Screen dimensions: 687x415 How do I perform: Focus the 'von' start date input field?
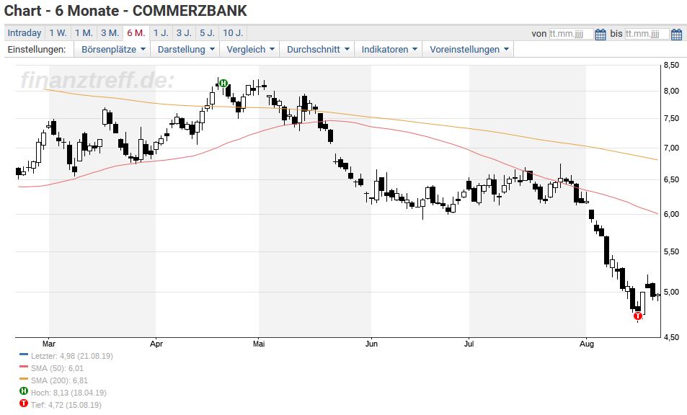click(x=572, y=34)
